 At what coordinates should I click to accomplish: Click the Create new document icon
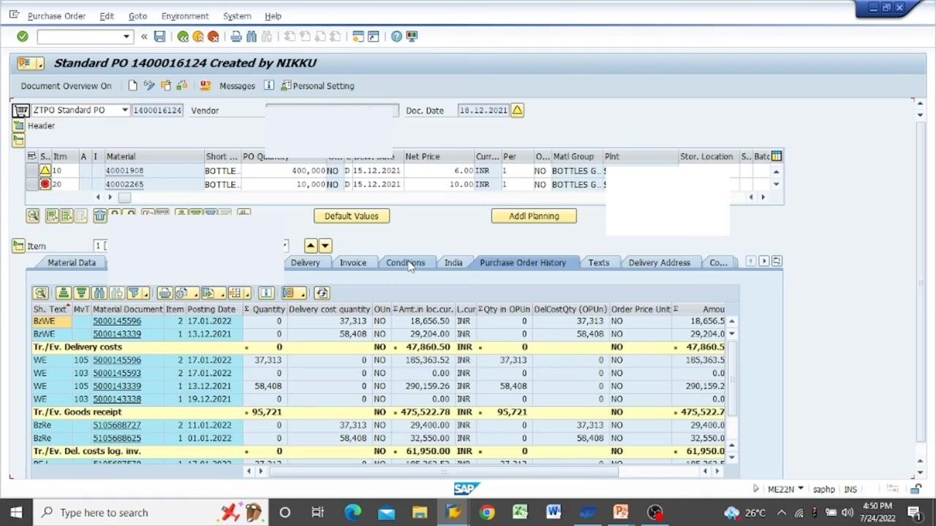[x=132, y=85]
